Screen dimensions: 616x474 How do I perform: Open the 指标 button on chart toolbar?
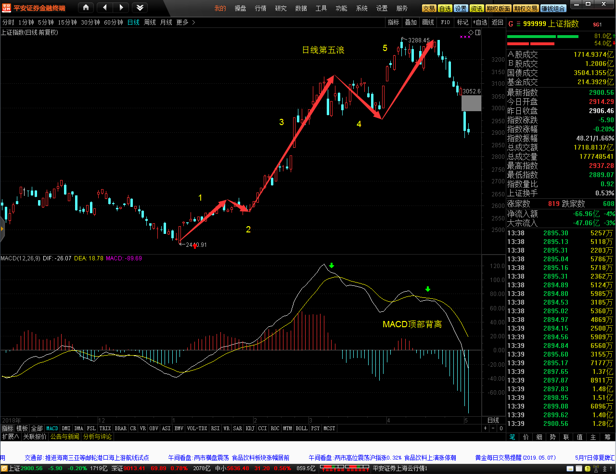pos(394,23)
